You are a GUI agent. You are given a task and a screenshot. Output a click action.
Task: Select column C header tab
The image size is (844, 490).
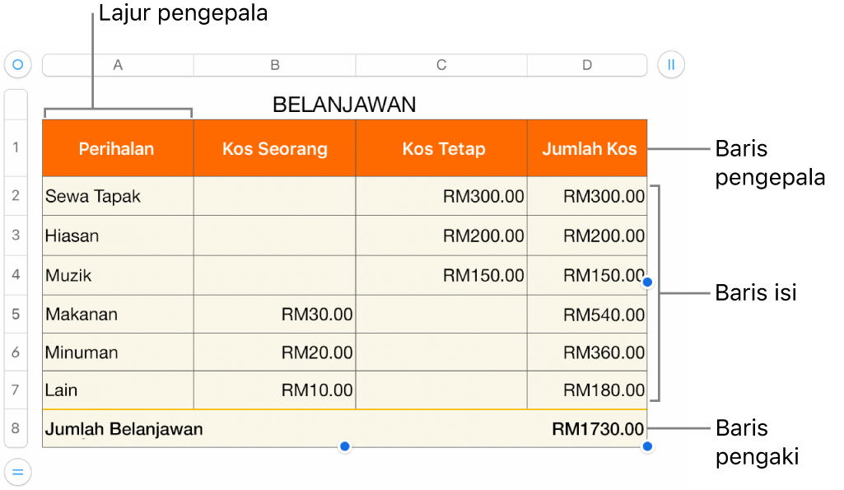pyautogui.click(x=441, y=65)
